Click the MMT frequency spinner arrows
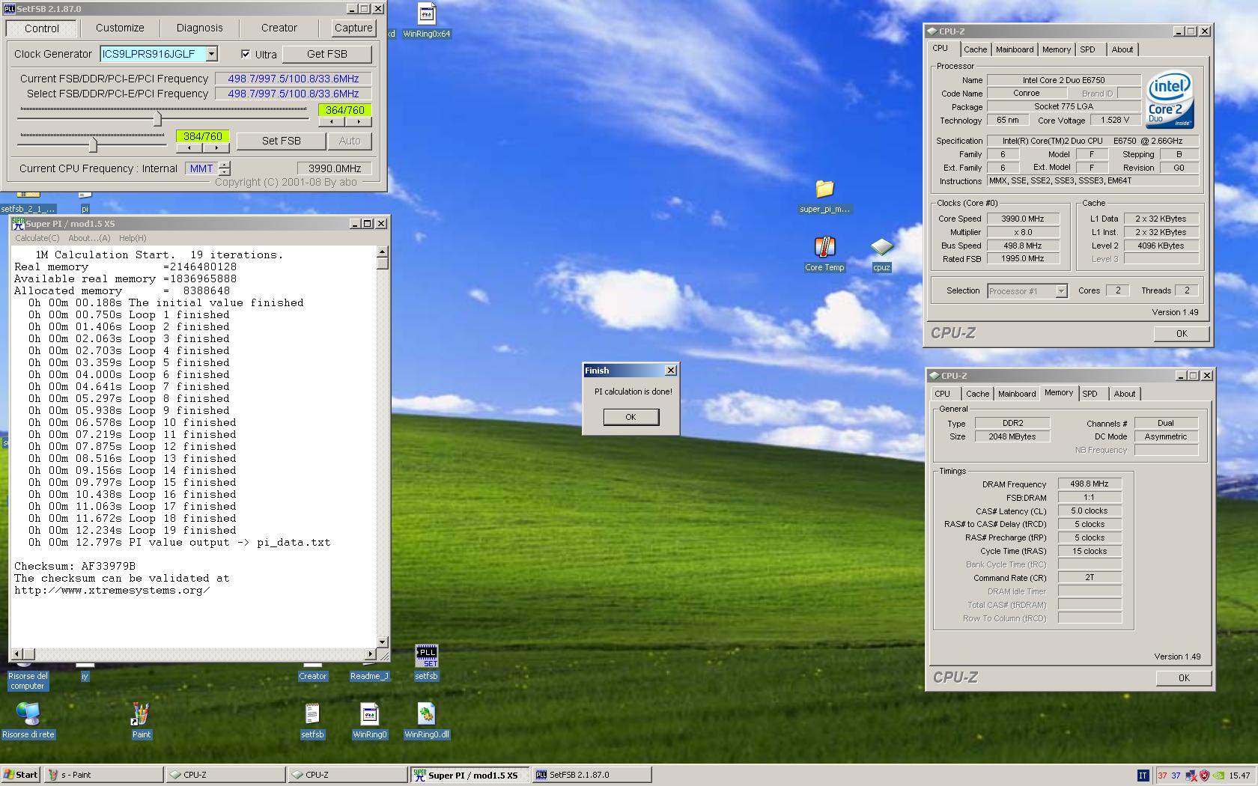1258x786 pixels. coord(225,168)
